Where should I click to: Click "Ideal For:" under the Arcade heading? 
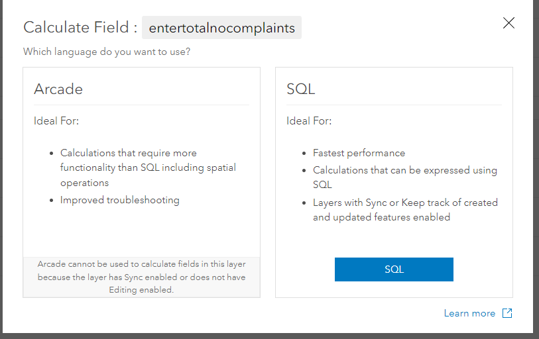56,121
